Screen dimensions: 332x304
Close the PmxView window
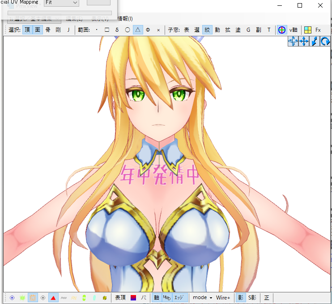[320, 5]
